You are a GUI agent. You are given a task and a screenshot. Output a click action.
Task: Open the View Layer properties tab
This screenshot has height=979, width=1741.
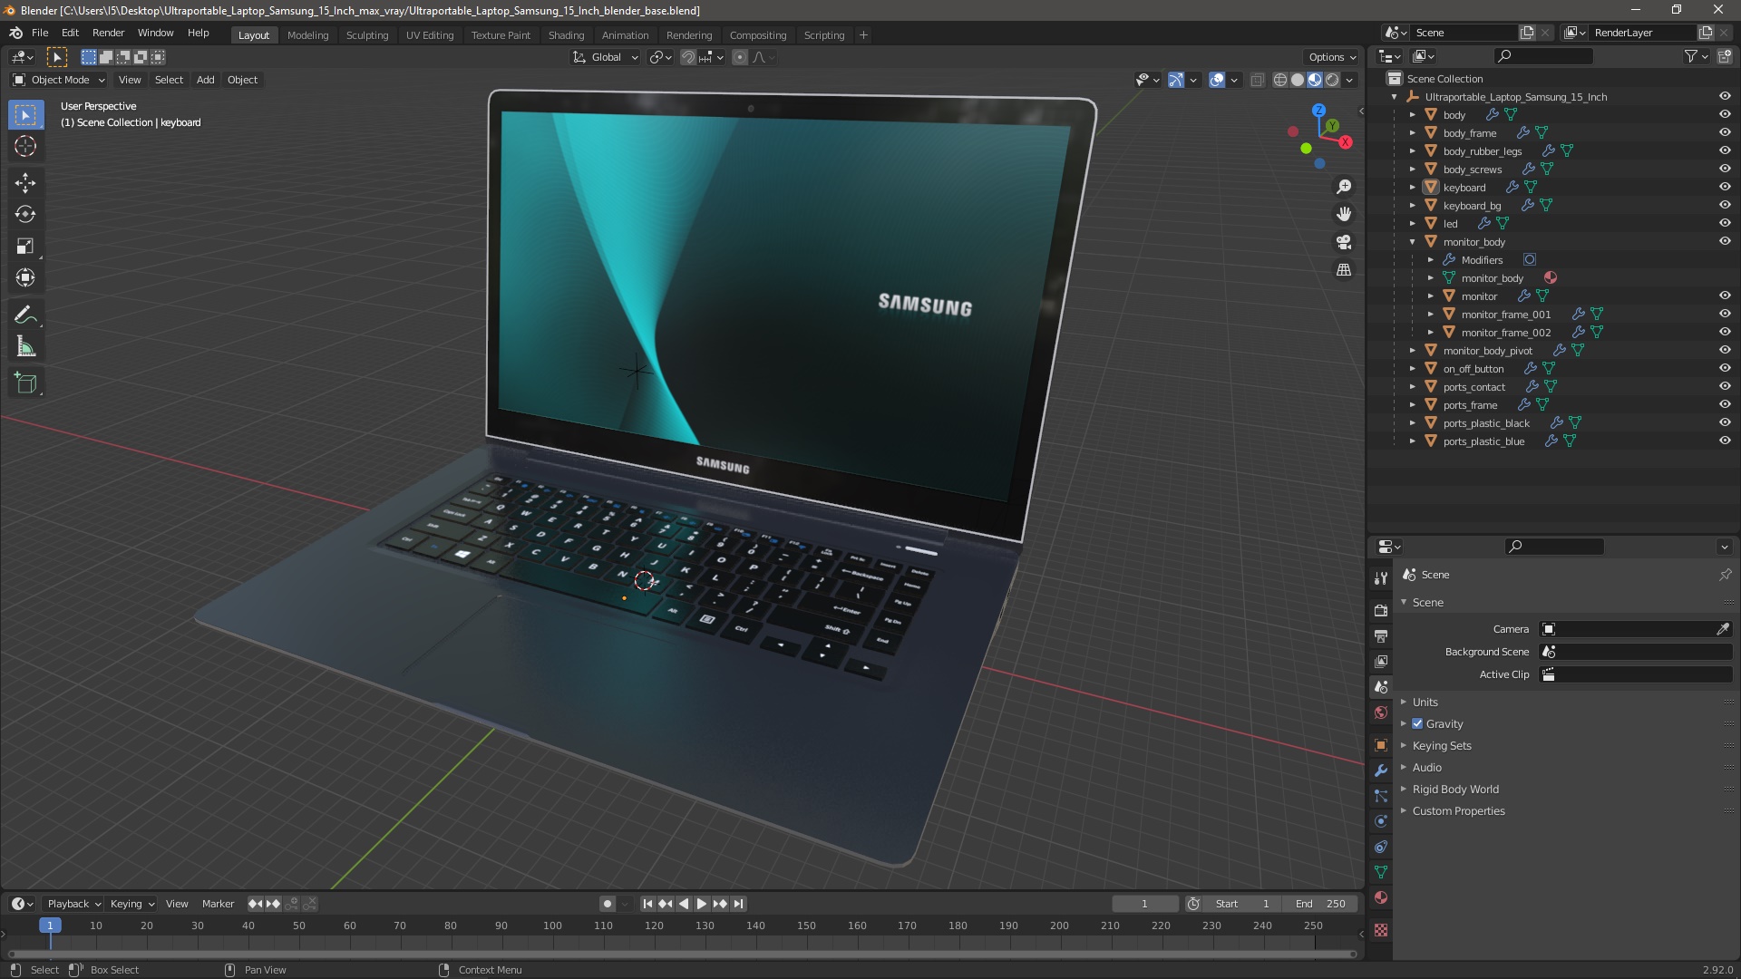click(1381, 662)
